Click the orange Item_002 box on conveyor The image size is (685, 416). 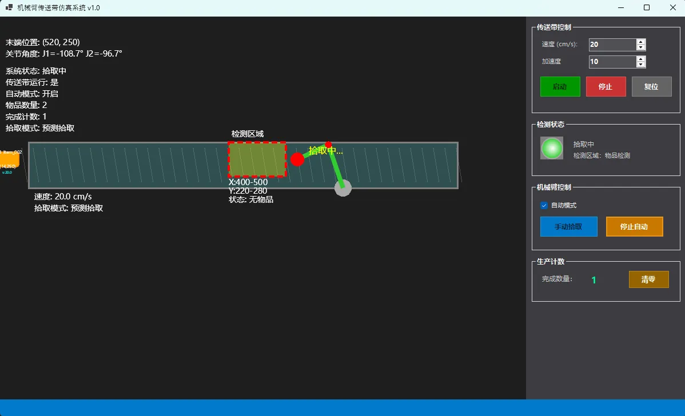10,160
